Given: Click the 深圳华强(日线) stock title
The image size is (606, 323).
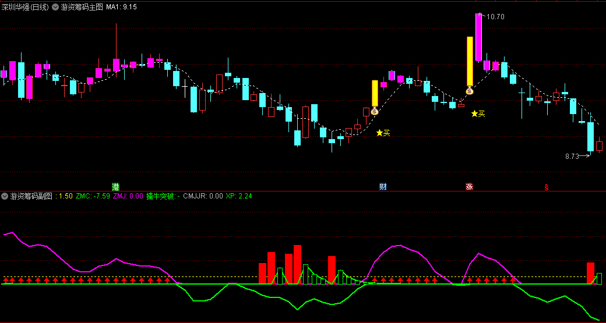Looking at the screenshot, I should pyautogui.click(x=25, y=6).
